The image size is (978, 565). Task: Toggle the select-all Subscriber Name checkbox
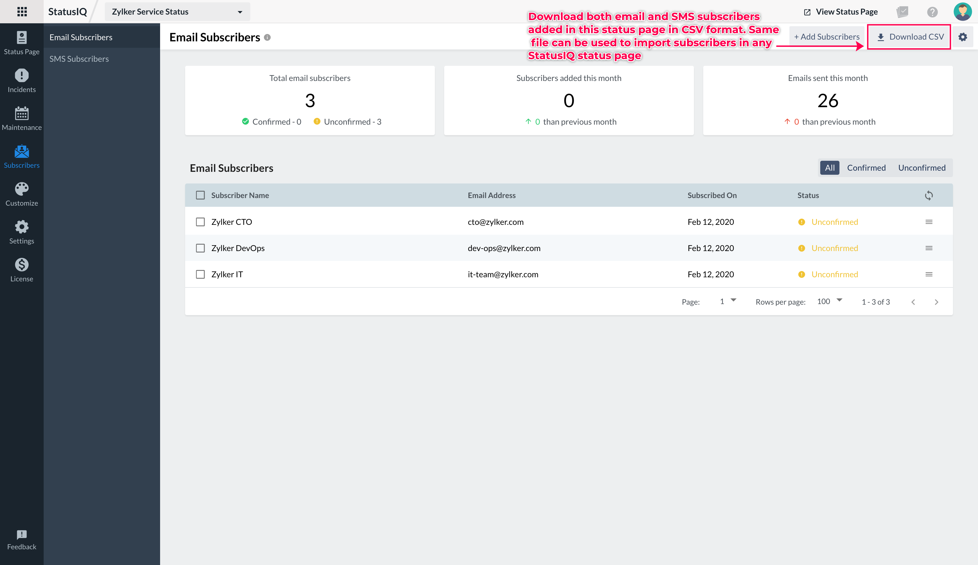coord(200,195)
